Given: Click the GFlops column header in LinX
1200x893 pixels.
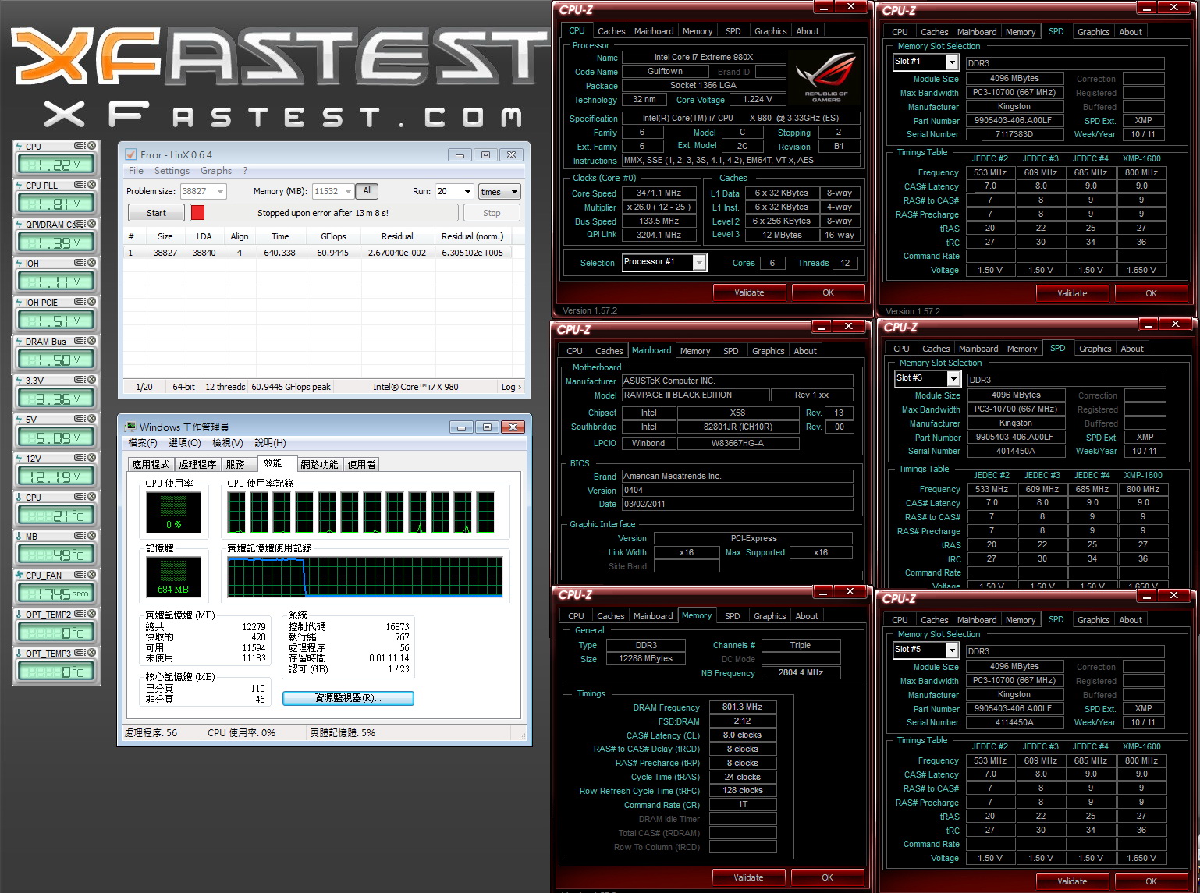Looking at the screenshot, I should tap(333, 236).
